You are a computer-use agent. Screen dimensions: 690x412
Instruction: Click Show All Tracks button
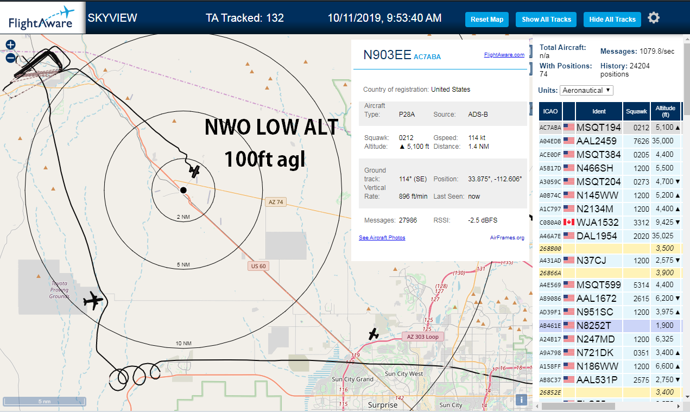[546, 20]
